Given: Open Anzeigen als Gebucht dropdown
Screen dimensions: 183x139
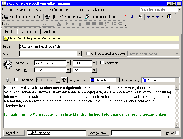Looking at the screenshot, I should 117,80.
